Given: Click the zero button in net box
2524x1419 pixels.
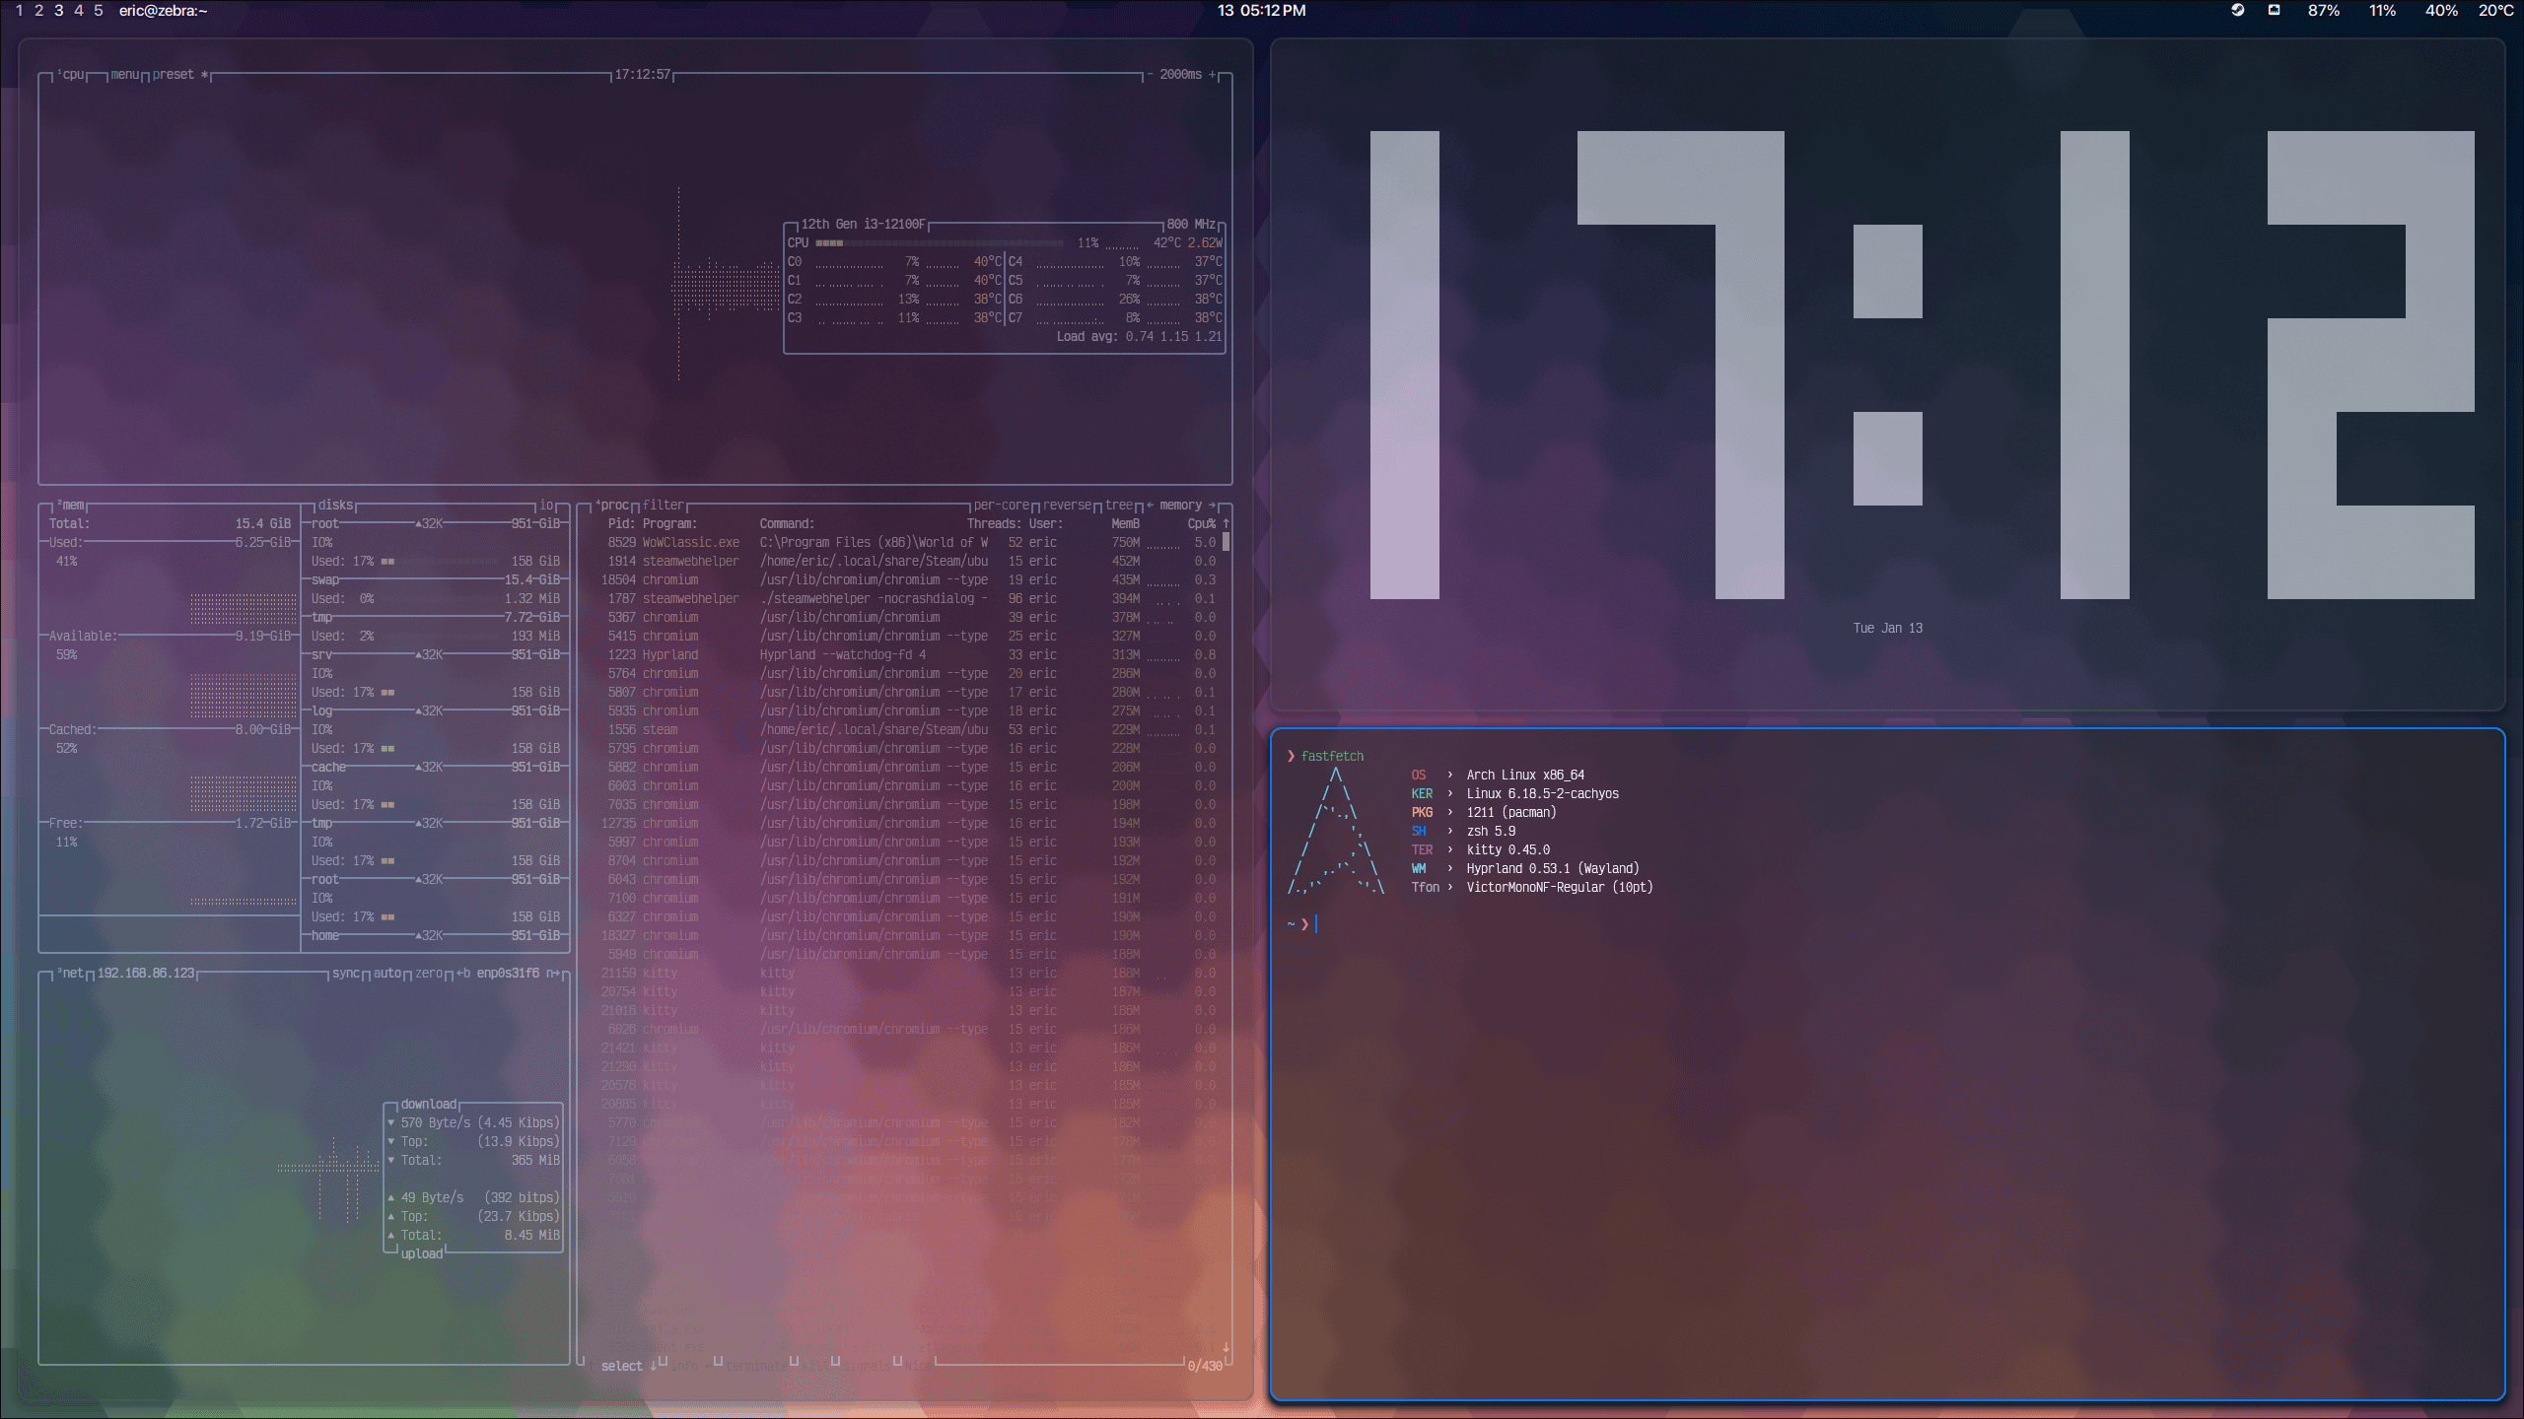Looking at the screenshot, I should (428, 973).
